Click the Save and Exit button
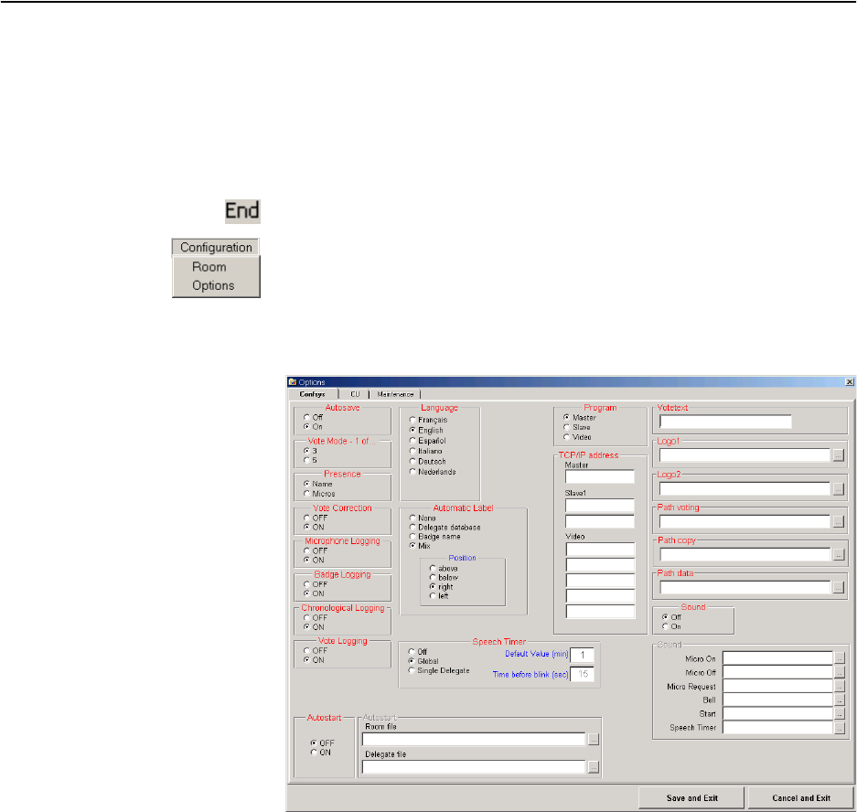857x812 pixels. click(691, 798)
